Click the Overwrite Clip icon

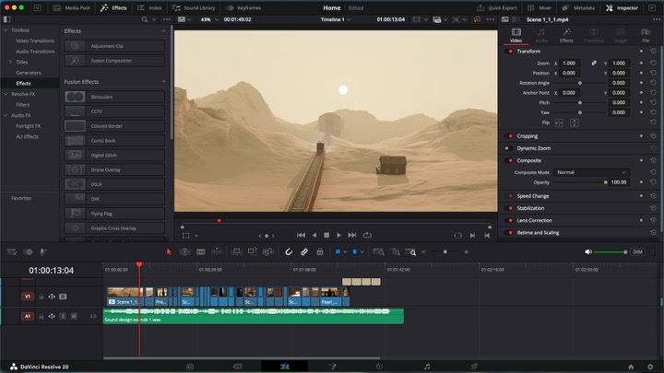click(253, 251)
